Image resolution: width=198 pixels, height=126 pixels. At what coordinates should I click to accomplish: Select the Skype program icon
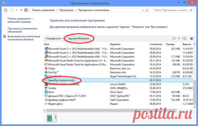(x=46, y=76)
